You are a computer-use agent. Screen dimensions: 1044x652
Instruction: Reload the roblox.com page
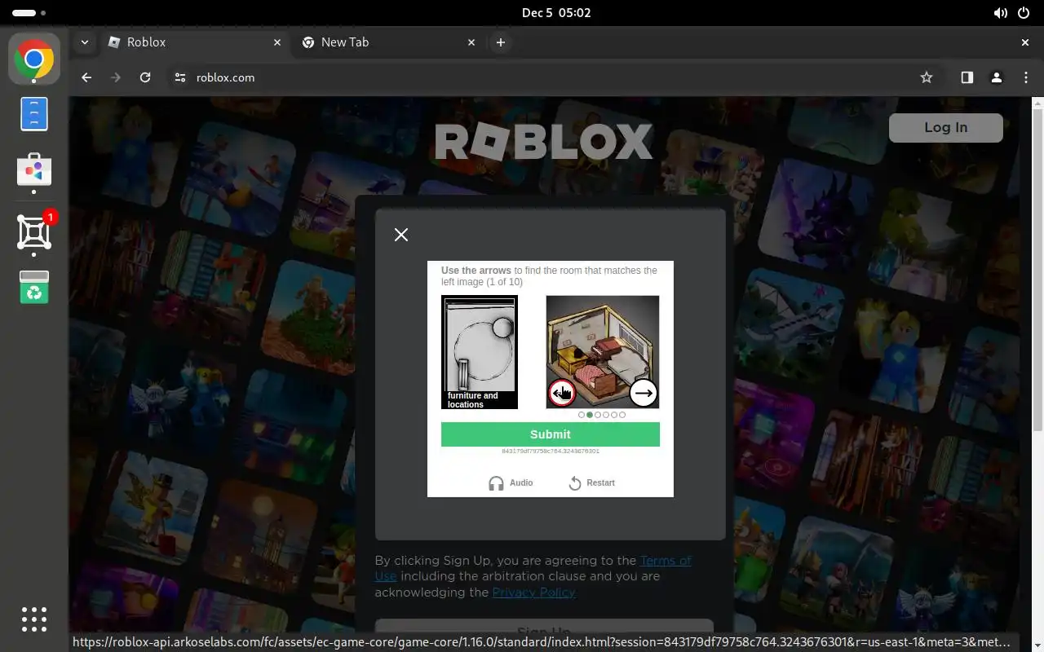click(145, 77)
